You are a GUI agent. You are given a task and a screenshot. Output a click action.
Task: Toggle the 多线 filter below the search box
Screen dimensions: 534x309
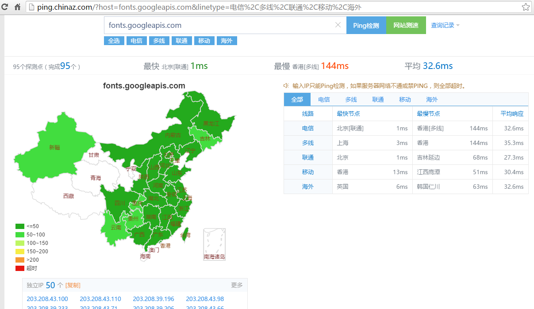coord(159,41)
